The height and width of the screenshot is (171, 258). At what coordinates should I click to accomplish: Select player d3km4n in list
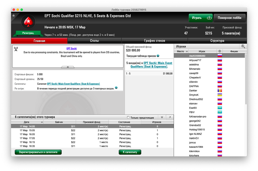(209, 82)
